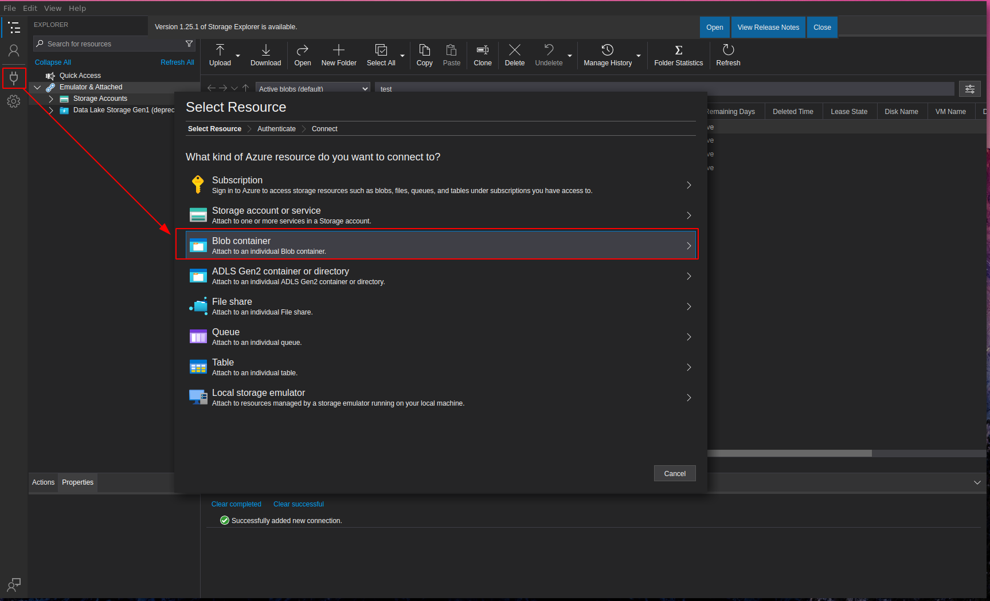Viewport: 990px width, 601px height.
Task: Open Manage History in the toolbar
Action: pyautogui.click(x=608, y=56)
